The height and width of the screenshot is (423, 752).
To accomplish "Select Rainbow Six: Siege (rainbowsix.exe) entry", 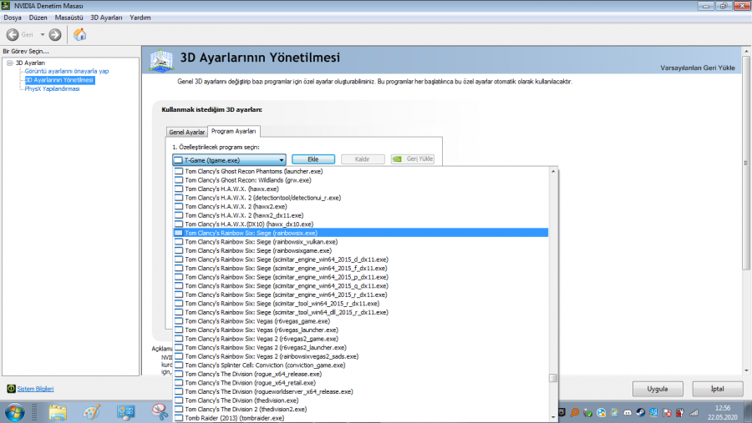I will click(361, 233).
